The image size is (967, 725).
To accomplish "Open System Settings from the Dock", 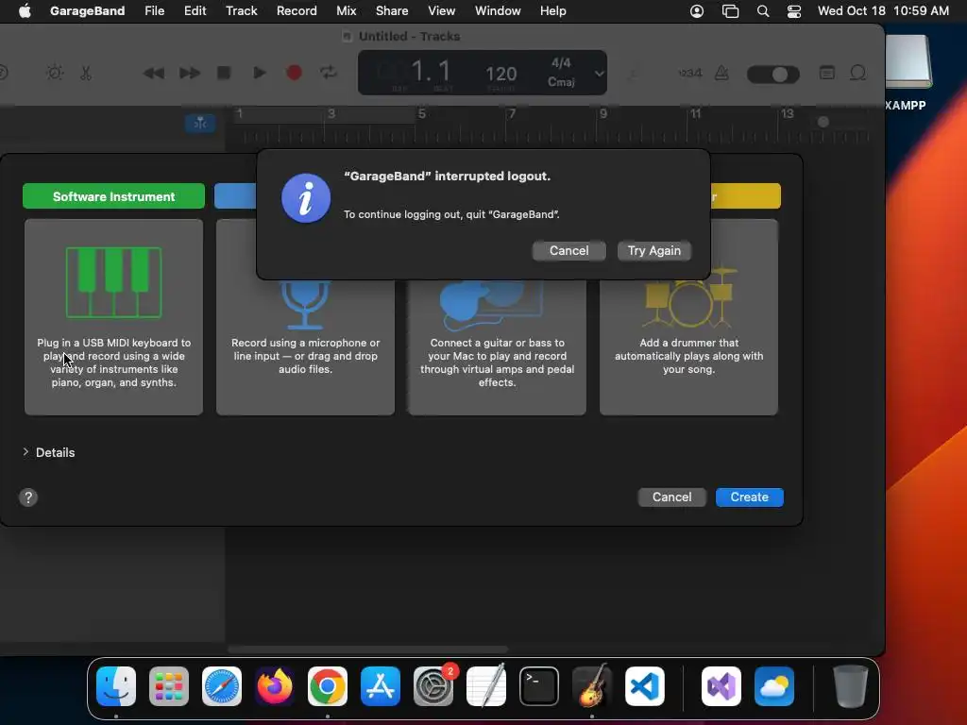I will [x=433, y=686].
